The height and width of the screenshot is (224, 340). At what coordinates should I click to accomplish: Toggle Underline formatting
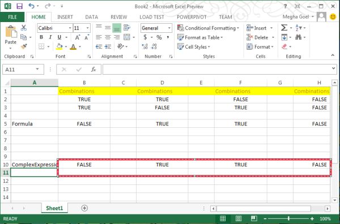59,37
